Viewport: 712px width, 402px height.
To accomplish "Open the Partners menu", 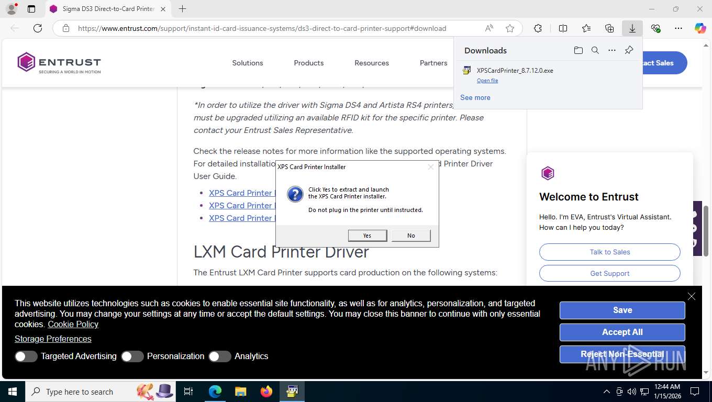I will point(433,63).
